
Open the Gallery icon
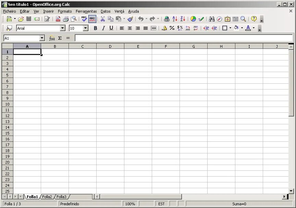click(x=227, y=19)
